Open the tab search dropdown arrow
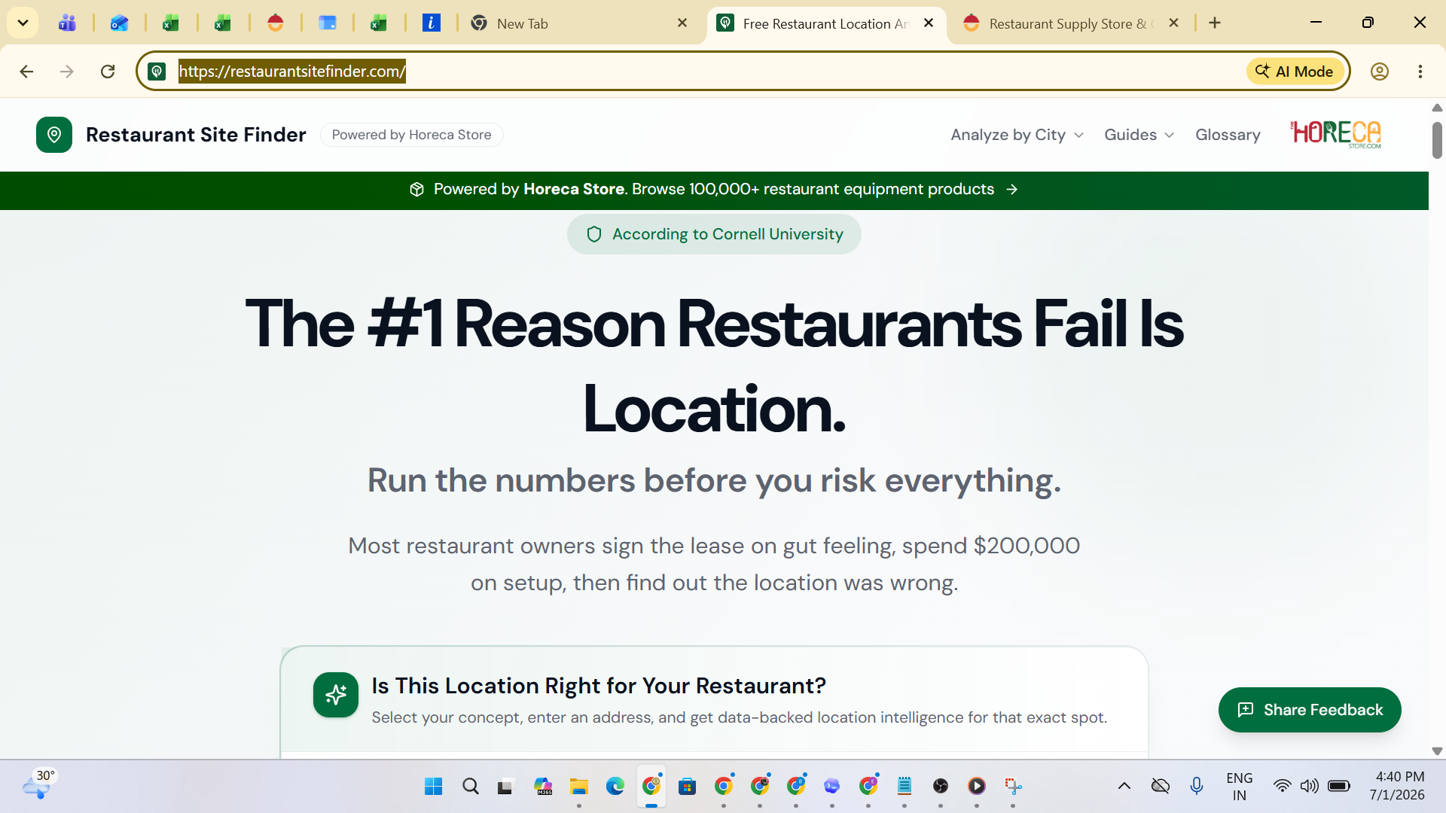Screen dimensions: 1446x813 pos(23,23)
